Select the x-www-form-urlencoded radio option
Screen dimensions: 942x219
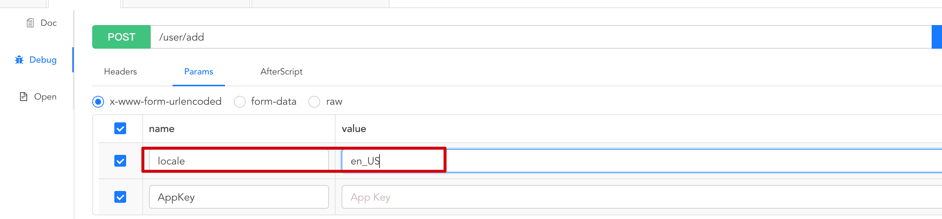[x=98, y=101]
